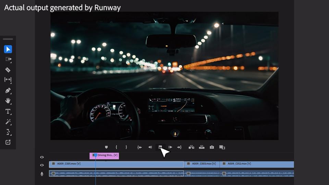Screen dimensions: 329x185
Task: Select the Type tool
Action: pos(8,111)
